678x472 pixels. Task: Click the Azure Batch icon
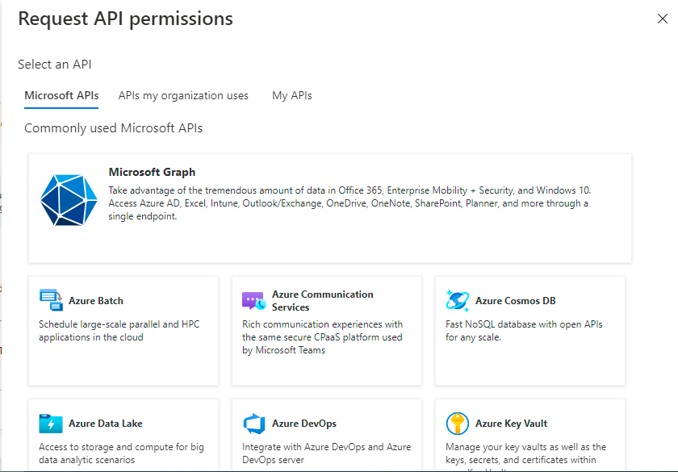pyautogui.click(x=51, y=300)
